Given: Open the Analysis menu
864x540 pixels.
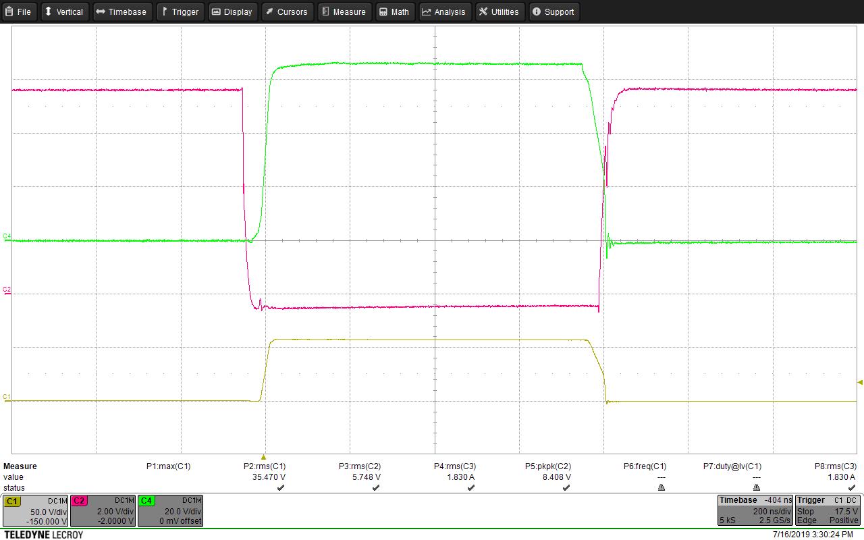Looking at the screenshot, I should tap(444, 11).
